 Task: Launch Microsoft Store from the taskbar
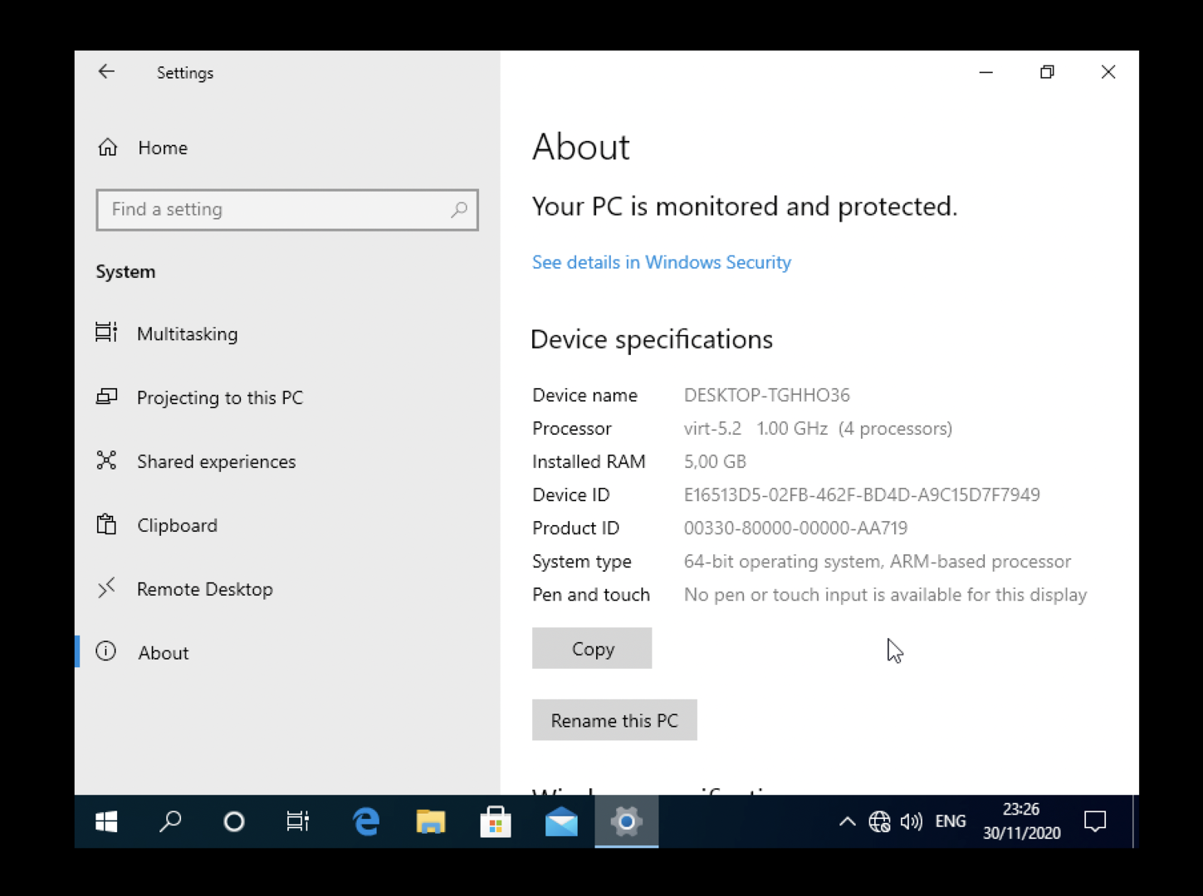(496, 821)
